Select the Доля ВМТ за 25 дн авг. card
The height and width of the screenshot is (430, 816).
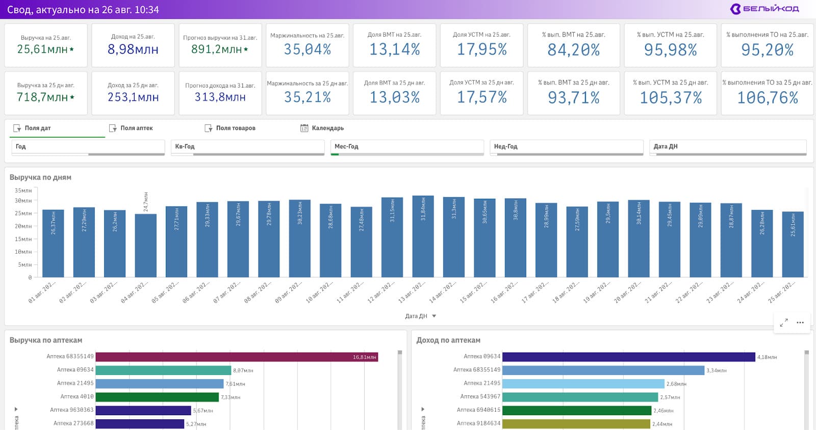pyautogui.click(x=395, y=93)
